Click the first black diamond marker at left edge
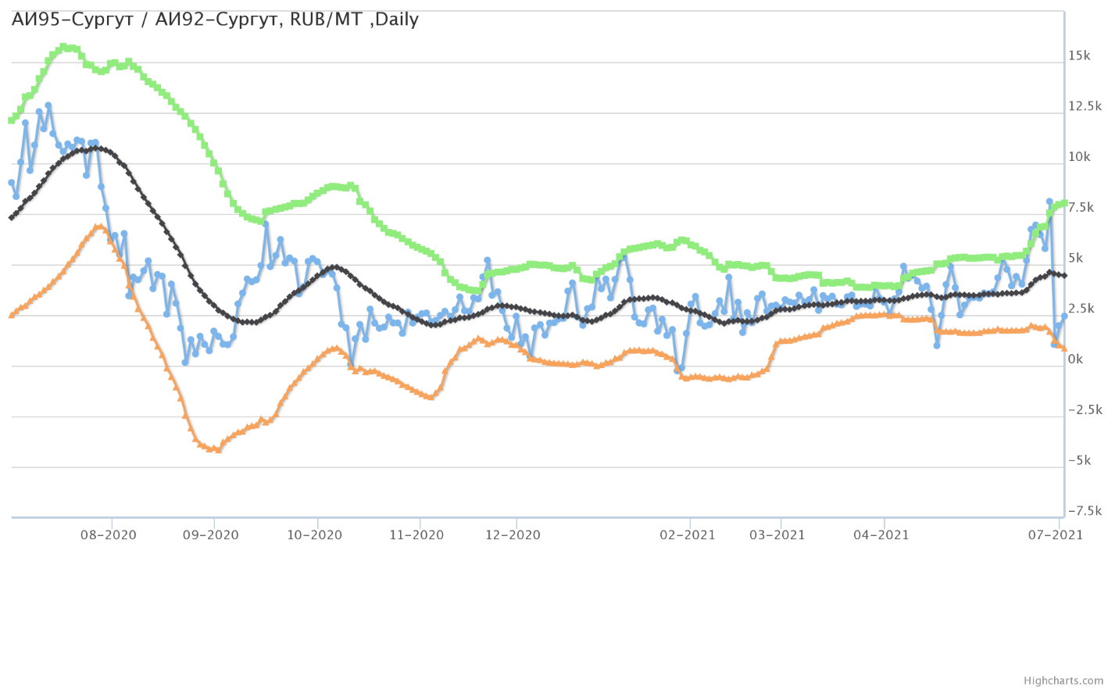Screen dimensions: 1115x690 (x=11, y=217)
